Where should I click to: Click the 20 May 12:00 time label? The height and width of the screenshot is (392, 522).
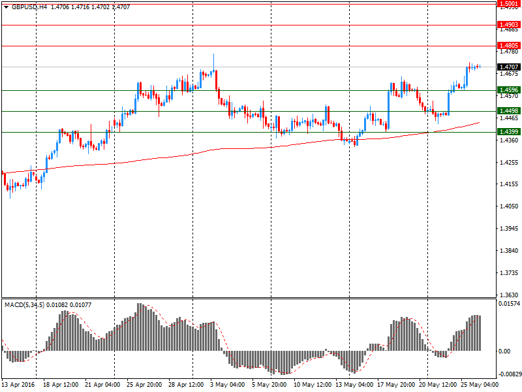[x=438, y=385]
